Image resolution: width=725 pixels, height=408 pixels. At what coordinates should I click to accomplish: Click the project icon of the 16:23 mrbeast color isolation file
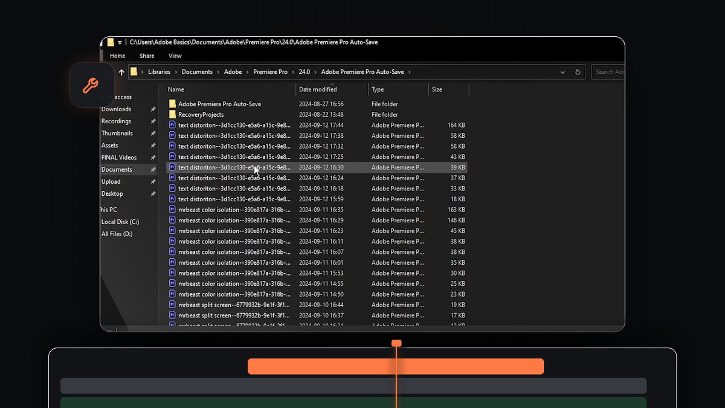coord(172,231)
